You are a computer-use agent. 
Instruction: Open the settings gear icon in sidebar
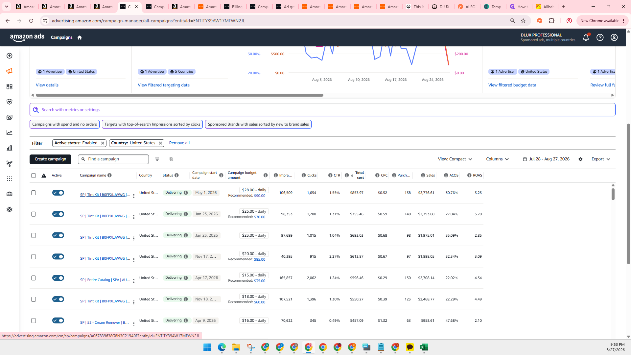click(x=10, y=209)
